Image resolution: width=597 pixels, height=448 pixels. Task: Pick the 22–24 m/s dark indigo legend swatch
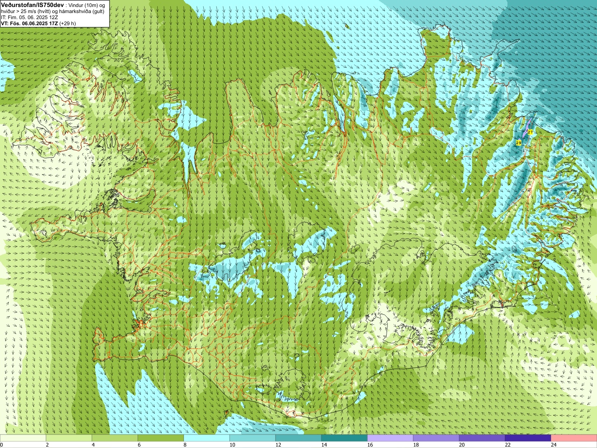528,438
